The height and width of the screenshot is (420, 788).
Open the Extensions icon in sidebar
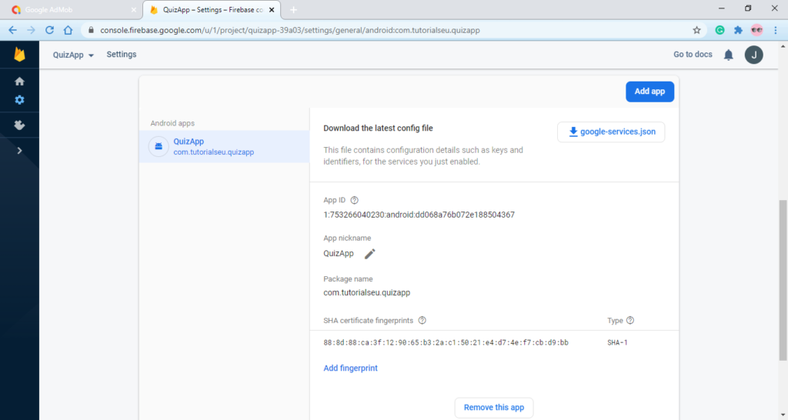(x=19, y=125)
